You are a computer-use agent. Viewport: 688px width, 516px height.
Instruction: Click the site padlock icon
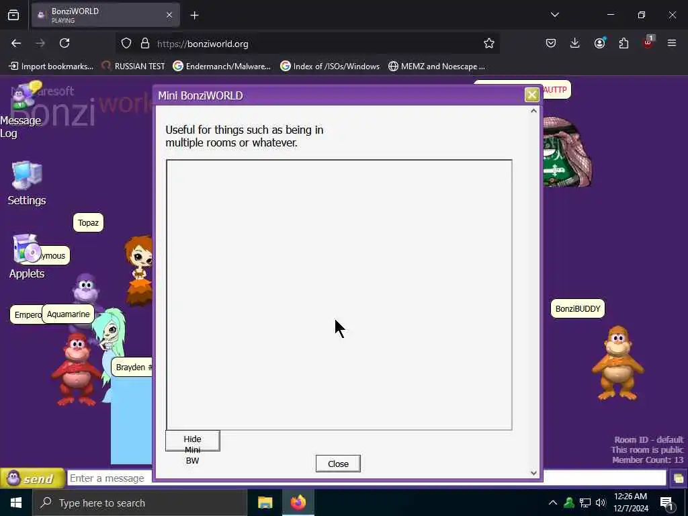145,44
